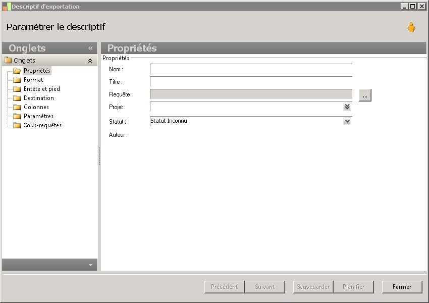Close the dialog with the Fermer button
Image resolution: width=429 pixels, height=303 pixels.
(x=402, y=287)
